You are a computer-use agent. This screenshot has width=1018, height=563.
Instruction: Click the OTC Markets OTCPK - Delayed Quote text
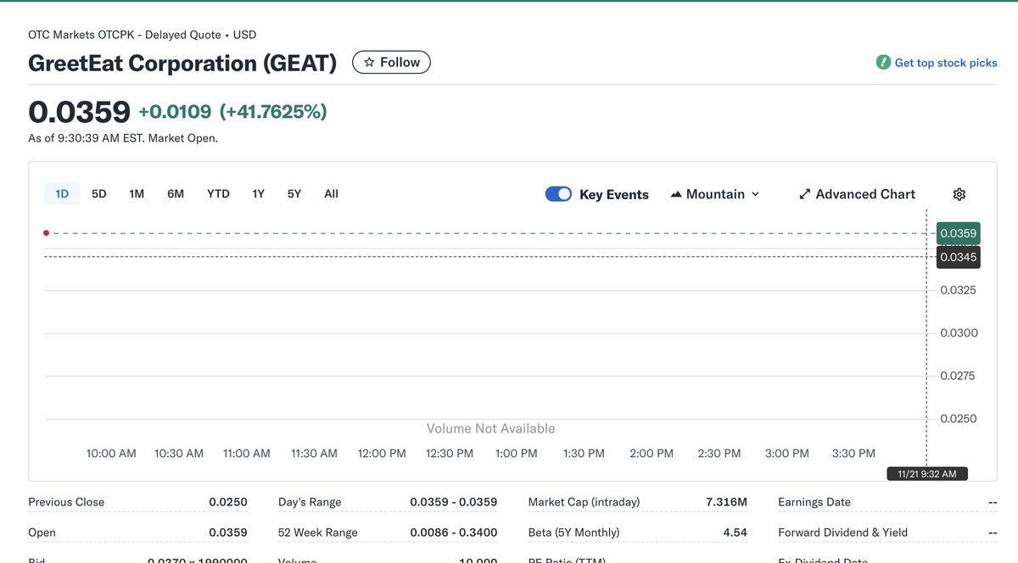[125, 35]
